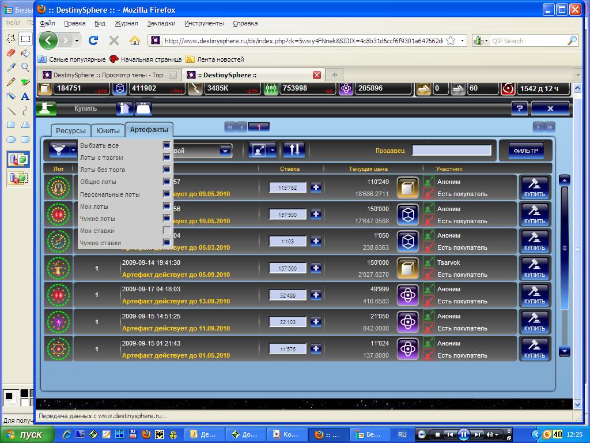The height and width of the screenshot is (443, 590).
Task: Click the auction hammer icon beside Купить
Action: click(x=46, y=108)
